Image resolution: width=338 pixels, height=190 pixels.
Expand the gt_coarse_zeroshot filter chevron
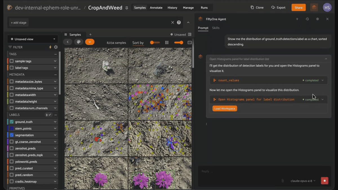pos(55,142)
